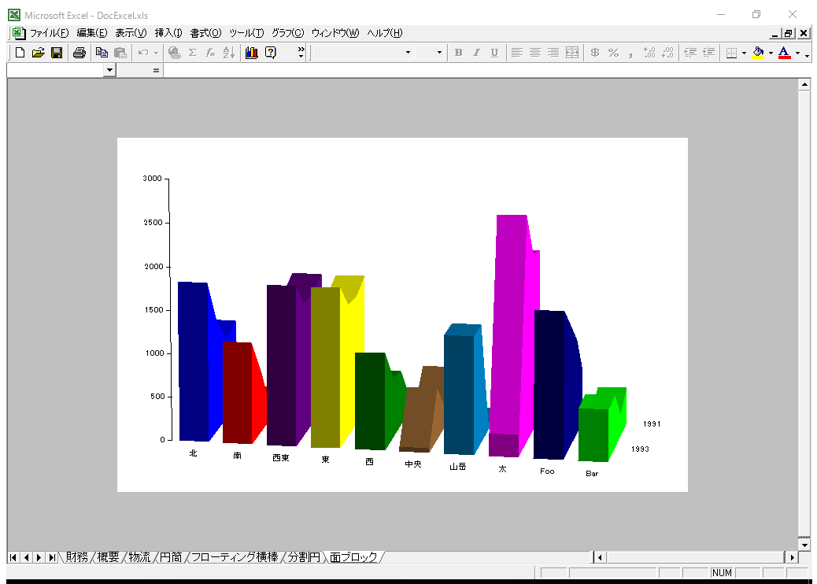The image size is (817, 584).
Task: Click the Open file folder icon
Action: (38, 53)
